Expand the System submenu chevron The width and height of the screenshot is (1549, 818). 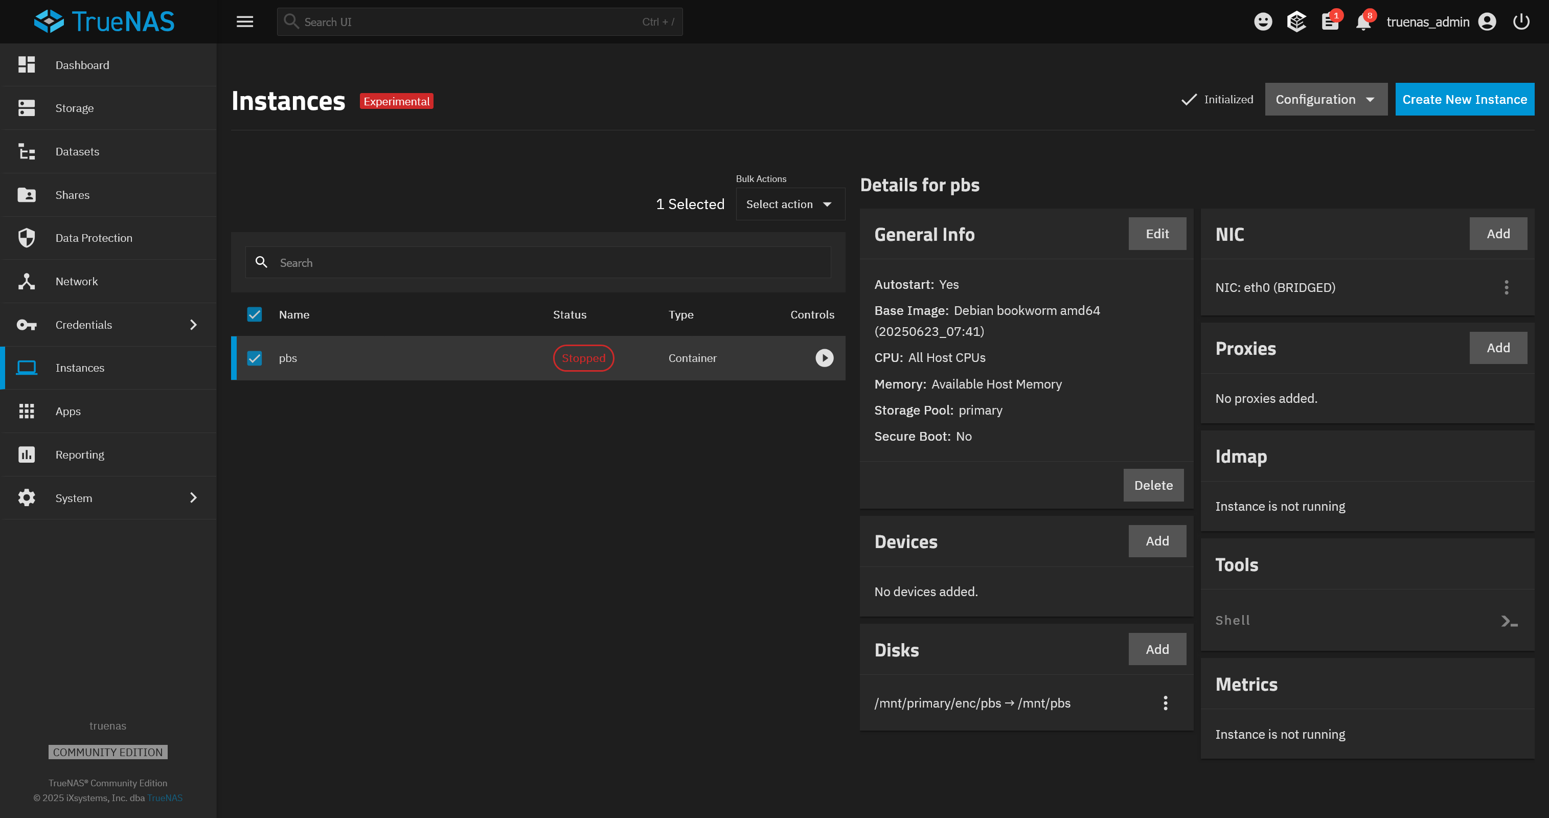click(193, 498)
